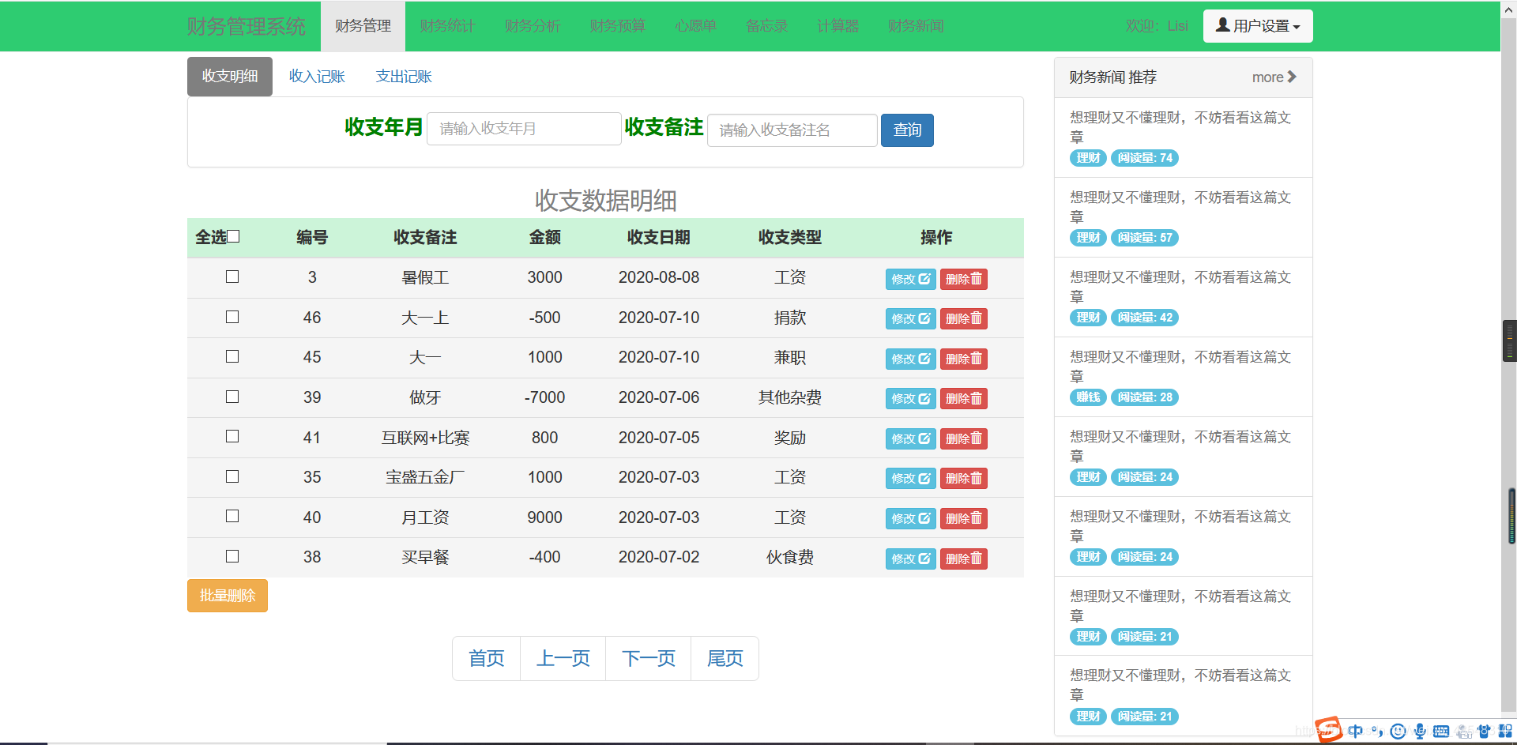
Task: Click the 请输入收支备注名 input field
Action: click(791, 130)
